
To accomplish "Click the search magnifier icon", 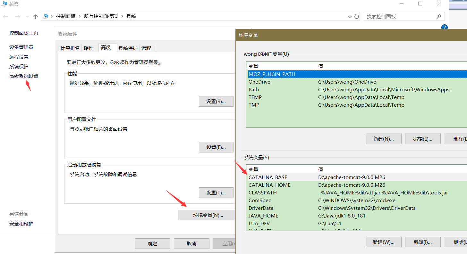I will pos(439,16).
